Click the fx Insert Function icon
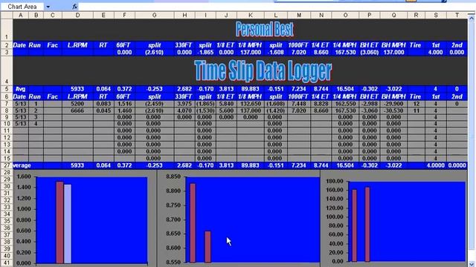The height and width of the screenshot is (267, 476). [74, 7]
